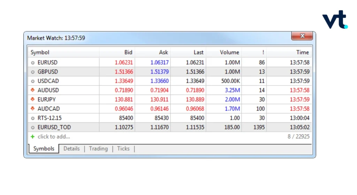This screenshot has height=195, width=357.
Task: Click RTS-12.15 time 13:00:04
Action: [x=299, y=118]
